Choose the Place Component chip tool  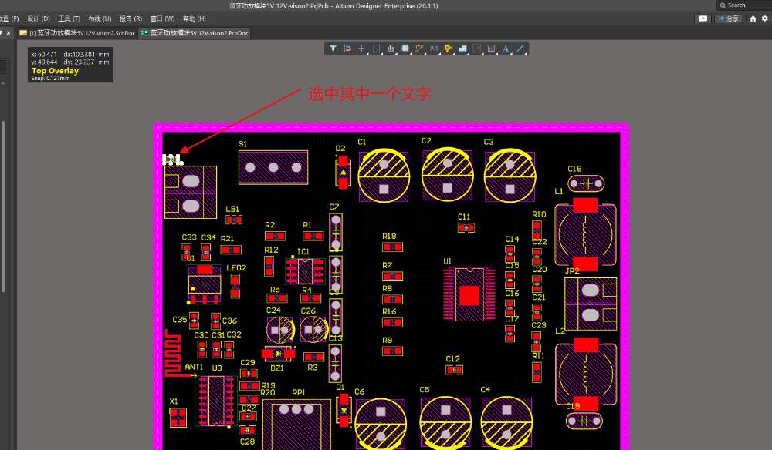405,49
